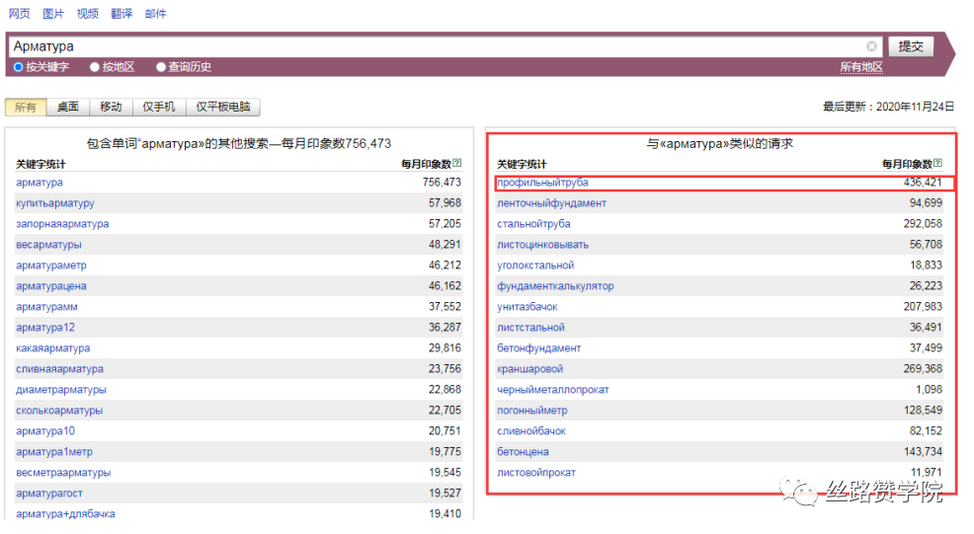Open the стальнойтруба similar query link

pyautogui.click(x=533, y=223)
